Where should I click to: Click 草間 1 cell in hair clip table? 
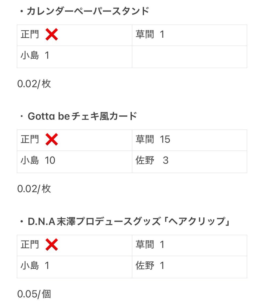(190, 245)
